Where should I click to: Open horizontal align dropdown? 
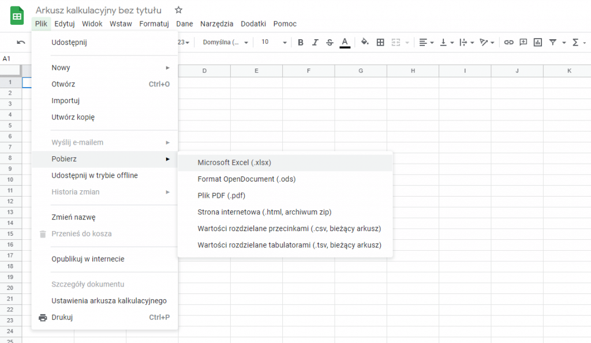427,43
